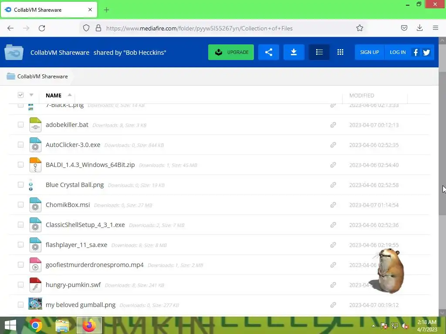Check the flashplayer_11_sa.exe checkbox
The width and height of the screenshot is (446, 334).
(20, 245)
